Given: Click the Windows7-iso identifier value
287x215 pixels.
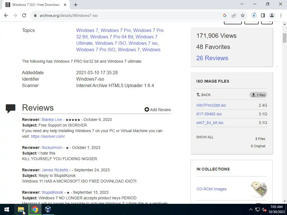Looking at the screenshot, I should click(90, 79).
